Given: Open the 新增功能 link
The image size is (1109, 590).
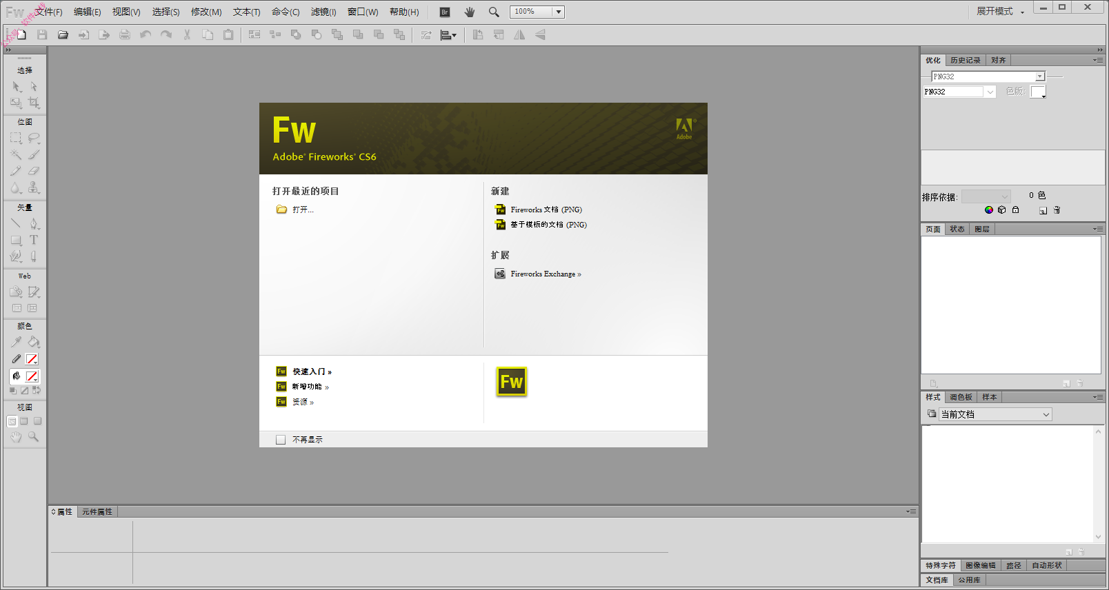Looking at the screenshot, I should (x=310, y=387).
